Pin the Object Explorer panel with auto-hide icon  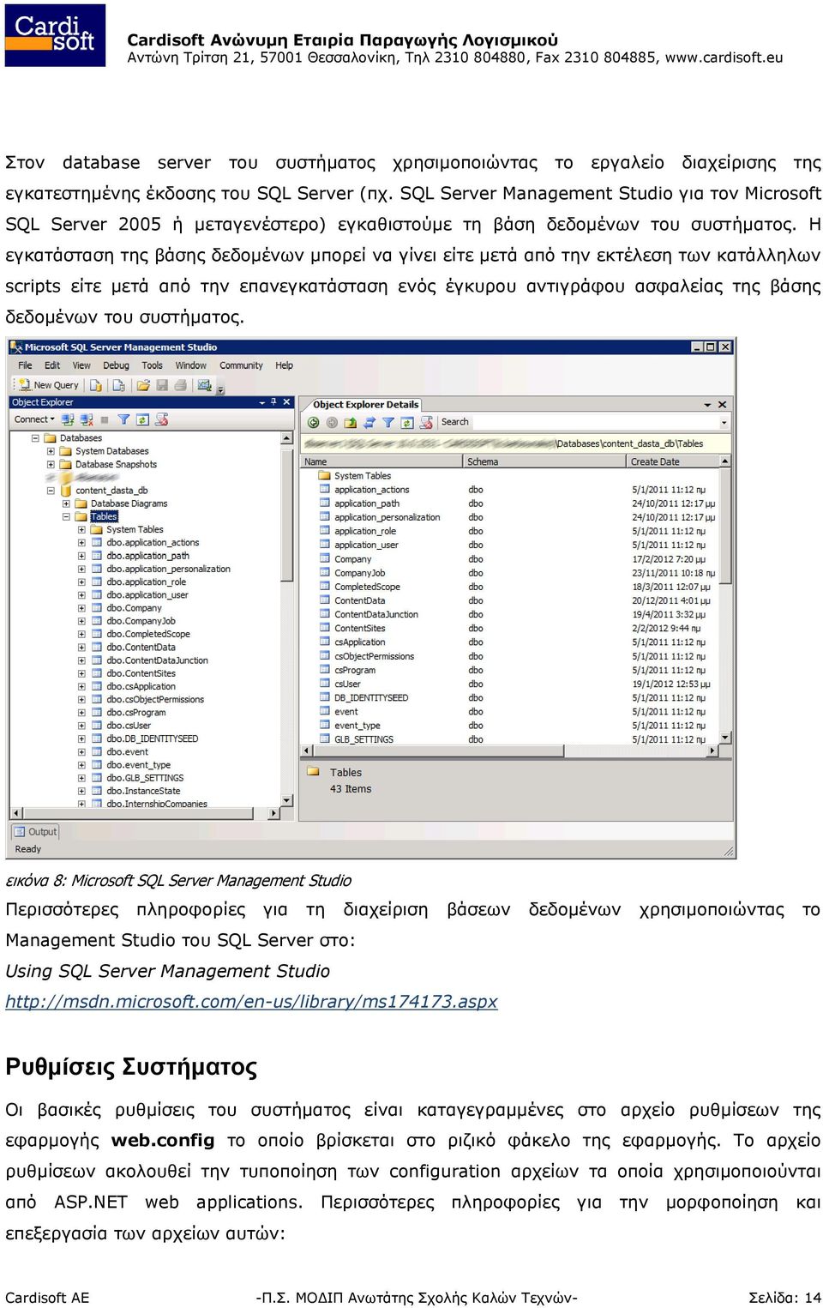coord(273,402)
